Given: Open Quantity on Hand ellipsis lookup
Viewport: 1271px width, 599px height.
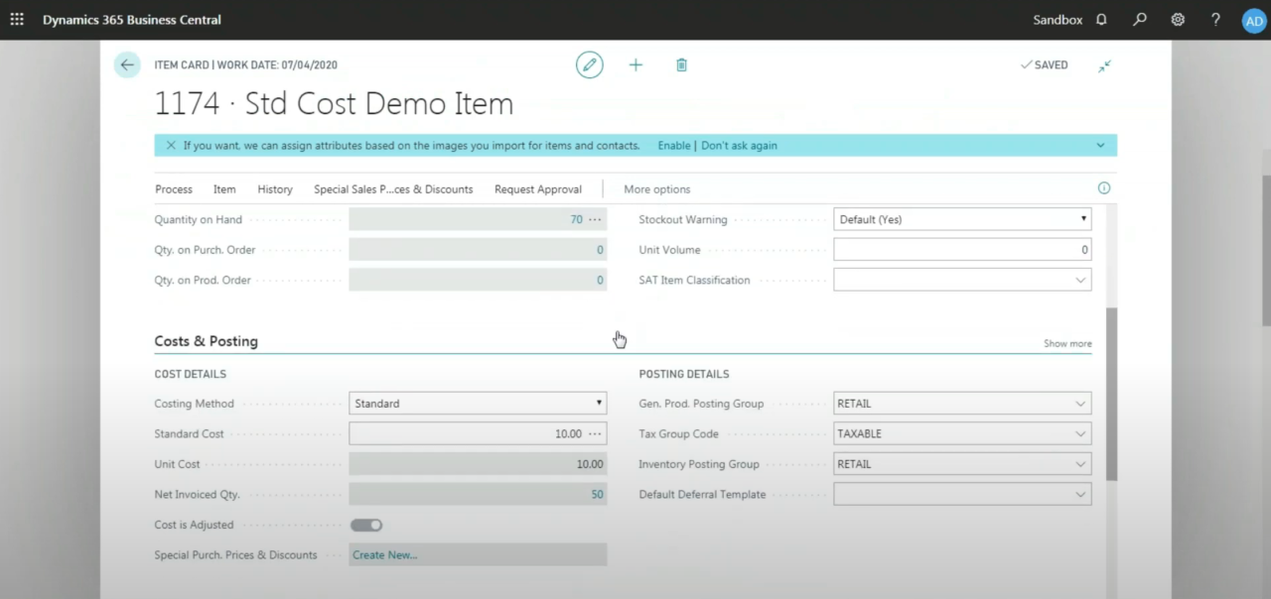Looking at the screenshot, I should 595,220.
